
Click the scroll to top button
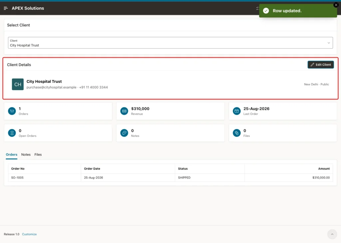pyautogui.click(x=332, y=234)
